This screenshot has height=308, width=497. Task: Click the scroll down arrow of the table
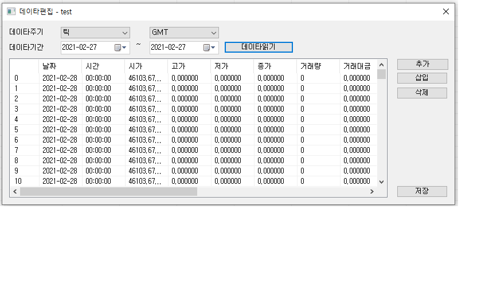(382, 181)
